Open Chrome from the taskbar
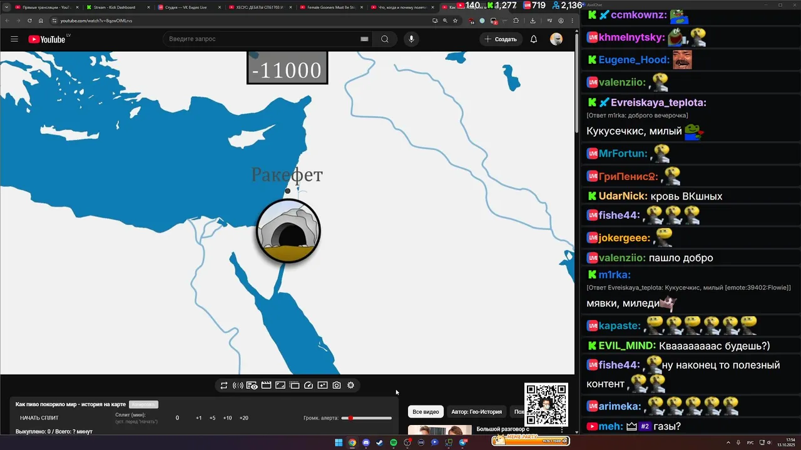 pyautogui.click(x=352, y=442)
